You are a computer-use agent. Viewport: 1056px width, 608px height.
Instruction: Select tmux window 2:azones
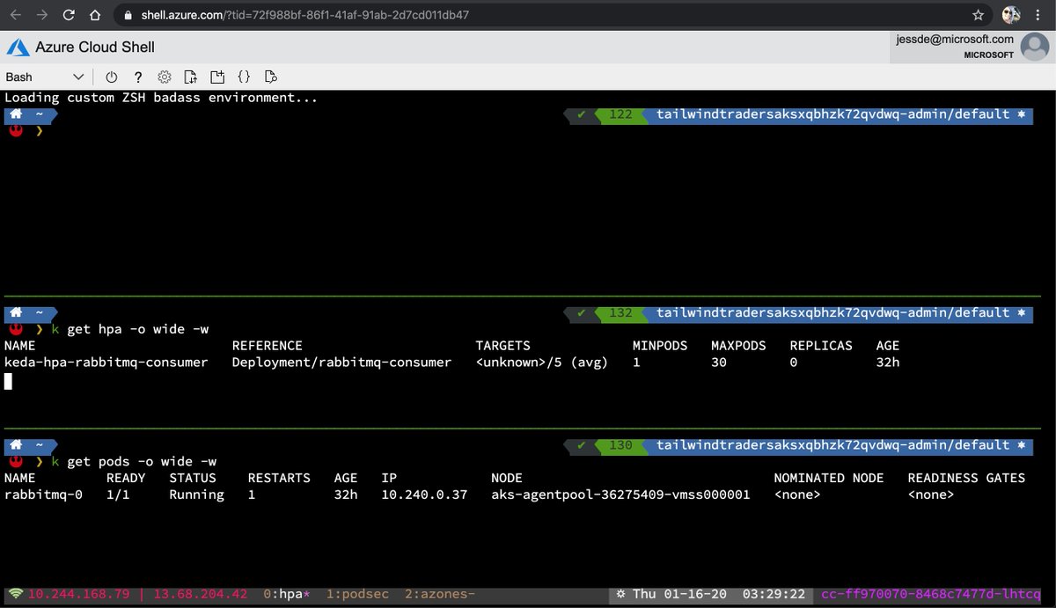[440, 595]
